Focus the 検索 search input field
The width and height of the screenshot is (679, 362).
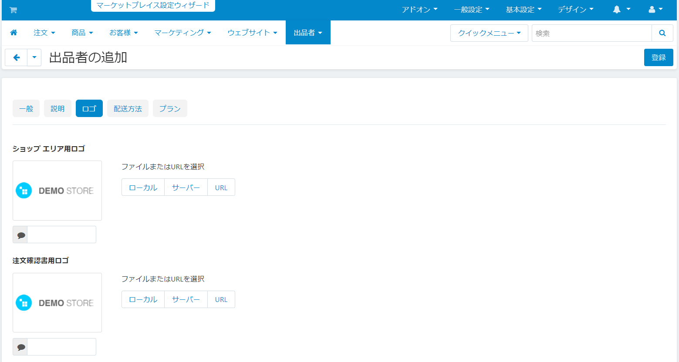591,33
